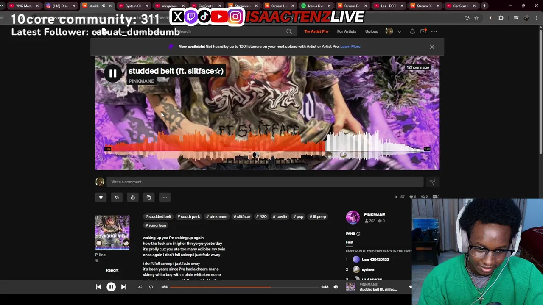Viewport: 543px width, 305px height.
Task: Follow the Learn More link in the banner
Action: point(350,47)
